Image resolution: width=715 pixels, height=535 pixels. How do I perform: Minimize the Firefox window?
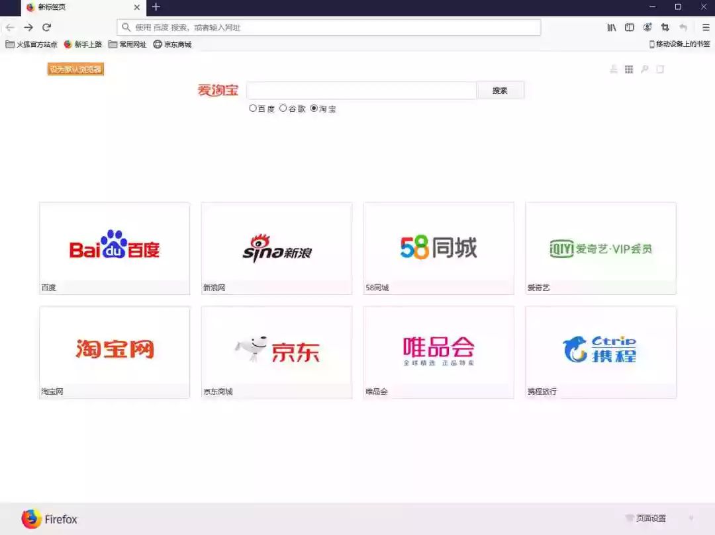pyautogui.click(x=653, y=7)
